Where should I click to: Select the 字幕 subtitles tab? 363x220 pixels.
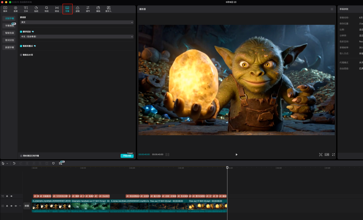[67, 9]
